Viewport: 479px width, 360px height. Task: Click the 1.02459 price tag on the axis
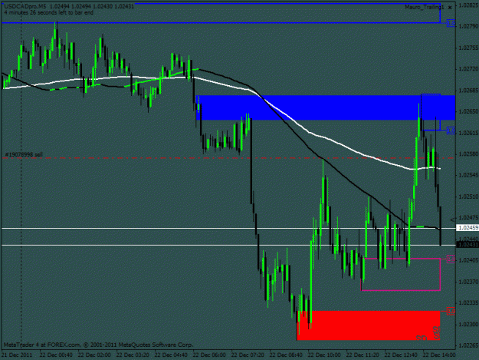click(x=468, y=228)
